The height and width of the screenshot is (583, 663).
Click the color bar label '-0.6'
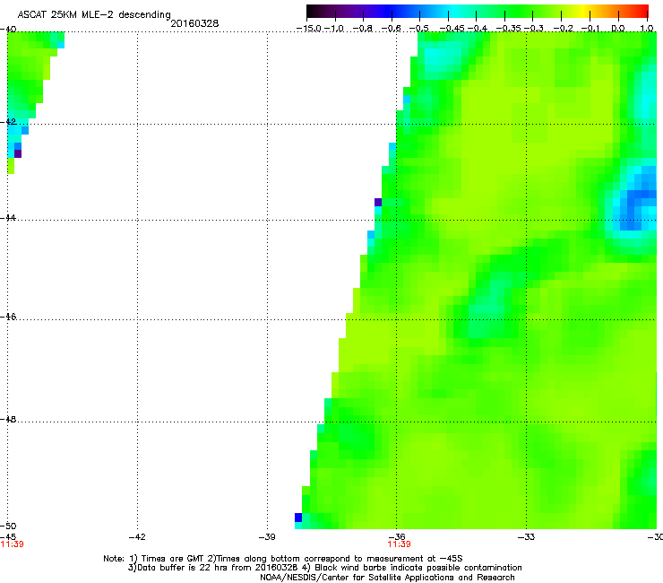tap(392, 29)
